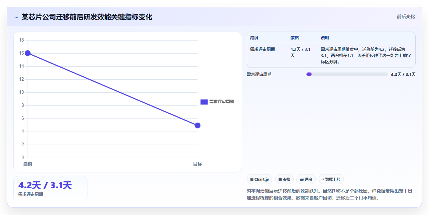Image resolution: width=429 pixels, height=215 pixels.
Task: Click the 需求评审周期 label left of the progress bar
Action: [259, 74]
